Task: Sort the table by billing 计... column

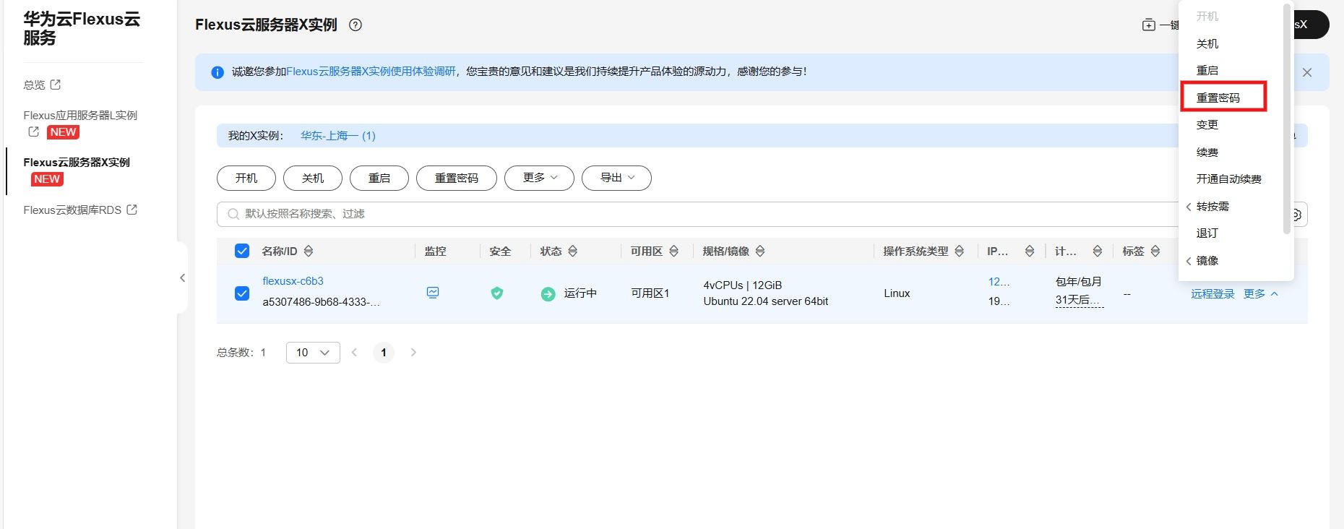Action: click(x=1097, y=251)
